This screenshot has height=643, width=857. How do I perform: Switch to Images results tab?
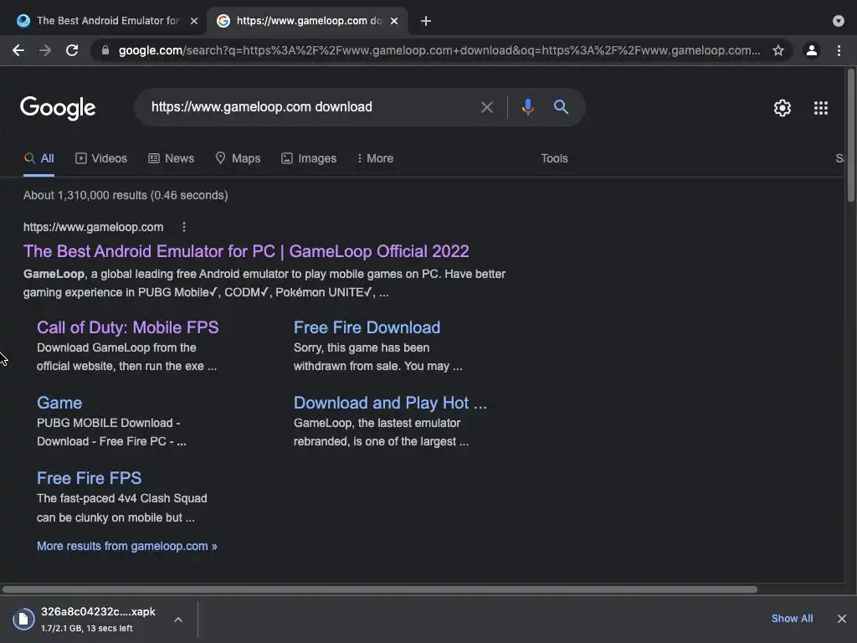pos(309,158)
